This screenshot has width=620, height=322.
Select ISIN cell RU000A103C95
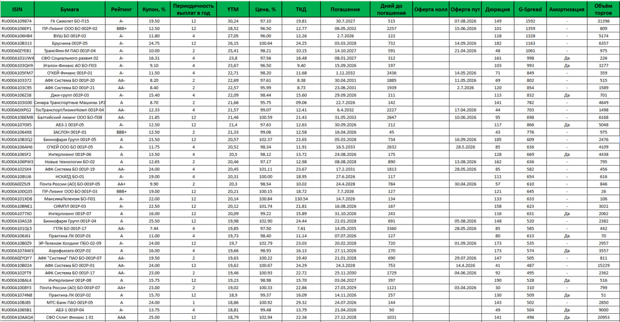[18, 88]
